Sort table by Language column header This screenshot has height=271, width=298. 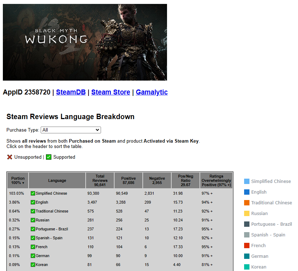(x=57, y=180)
